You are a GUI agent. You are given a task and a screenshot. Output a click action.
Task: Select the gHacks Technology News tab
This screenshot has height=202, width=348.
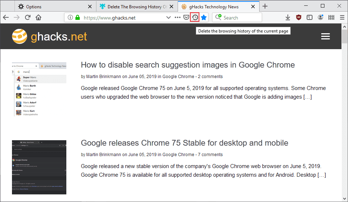tap(218, 7)
